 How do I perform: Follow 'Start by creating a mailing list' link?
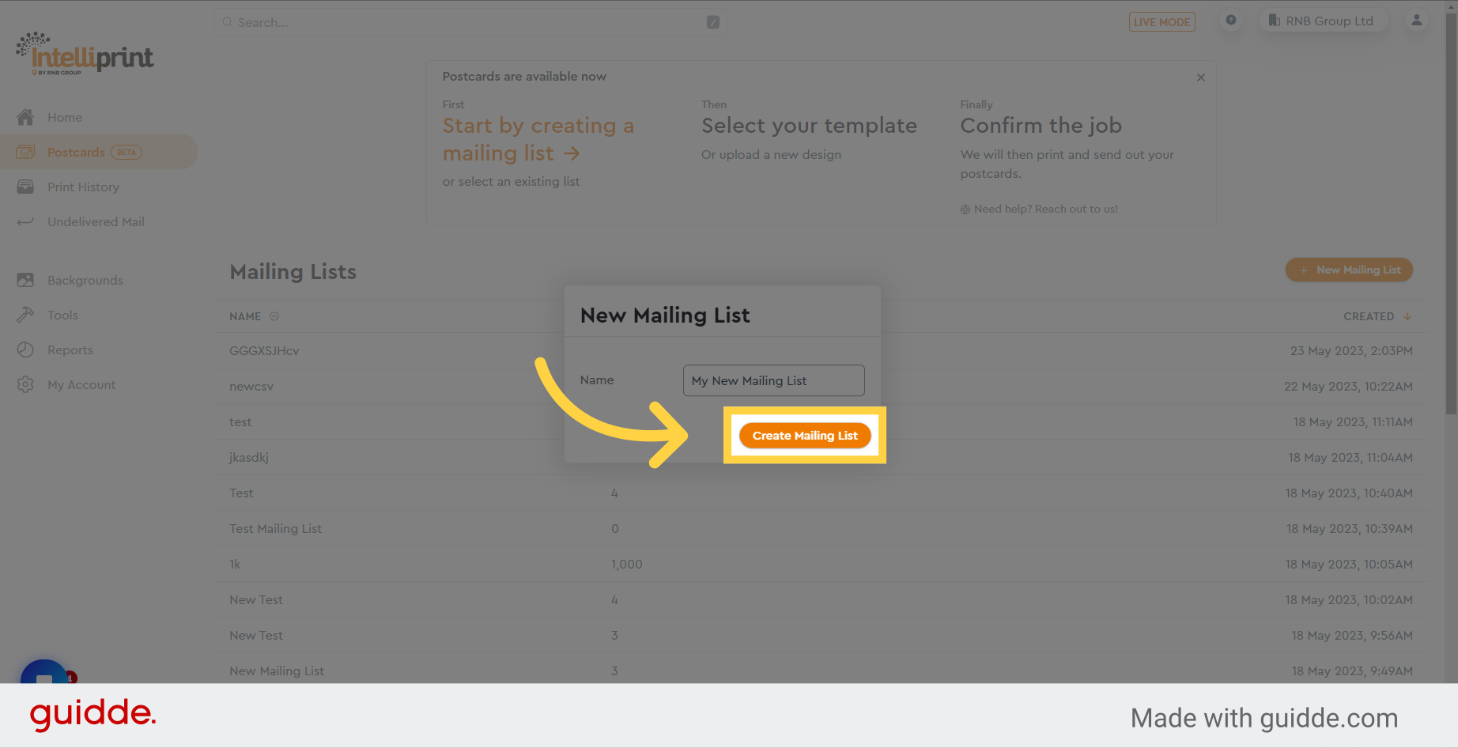[x=538, y=139]
